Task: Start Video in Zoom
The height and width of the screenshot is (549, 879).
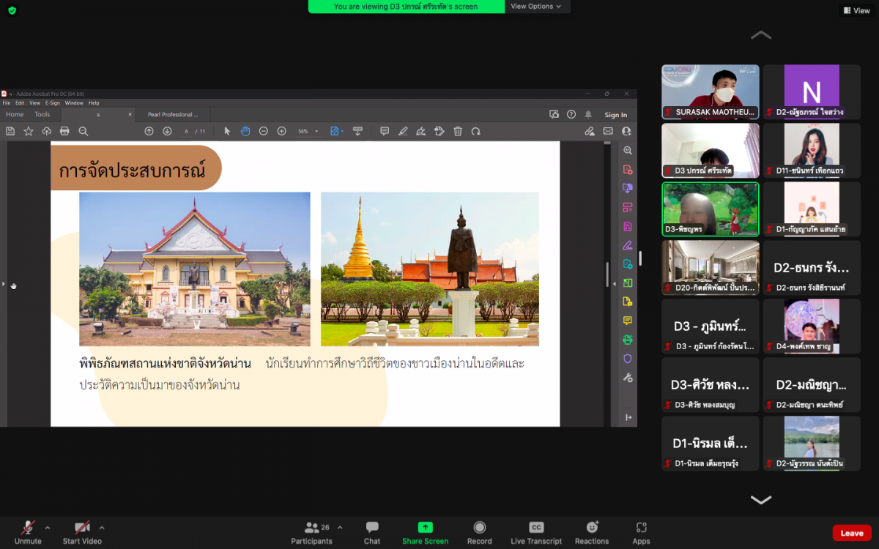Action: click(x=82, y=532)
